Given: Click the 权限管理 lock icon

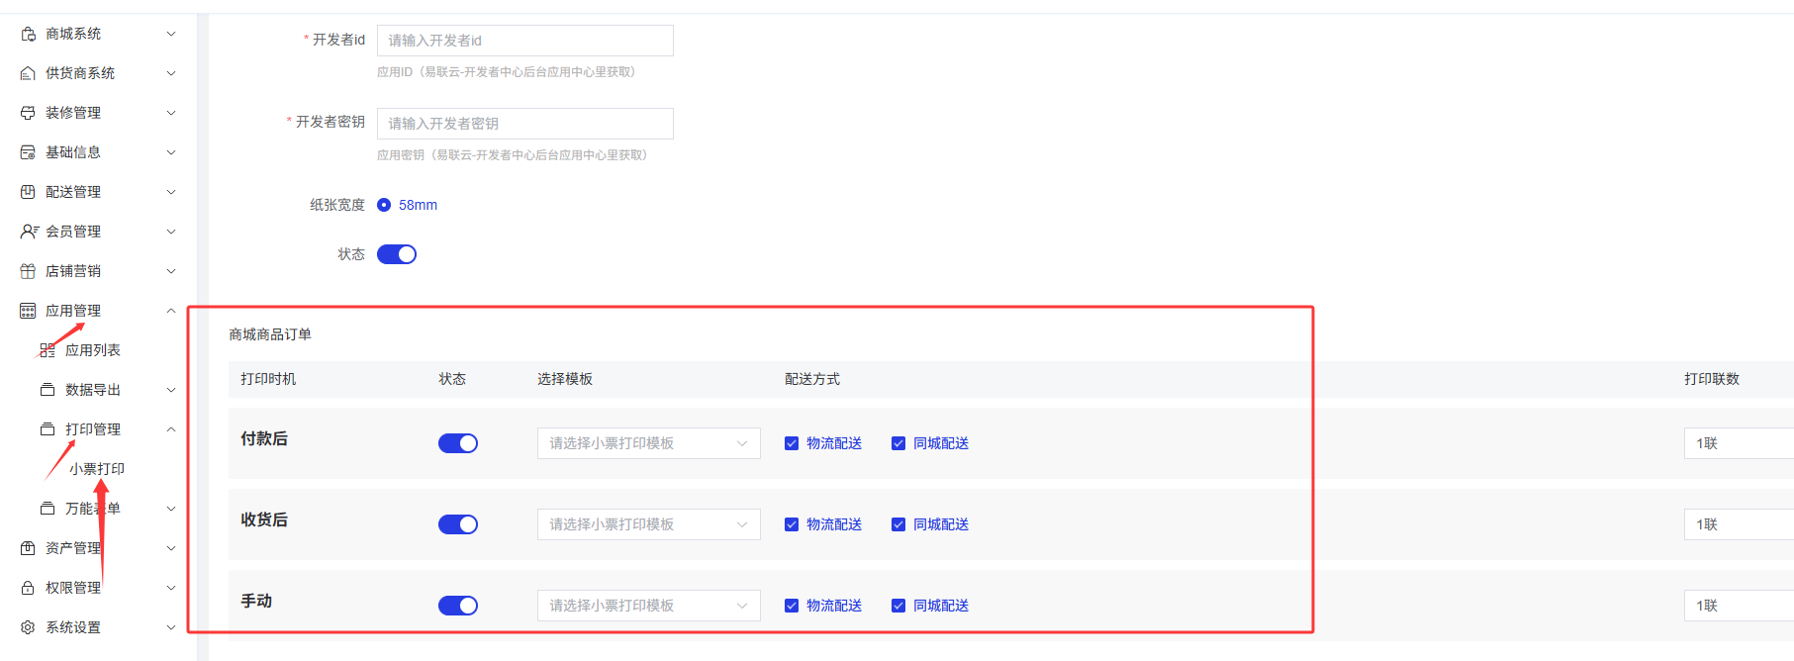Looking at the screenshot, I should click(28, 588).
